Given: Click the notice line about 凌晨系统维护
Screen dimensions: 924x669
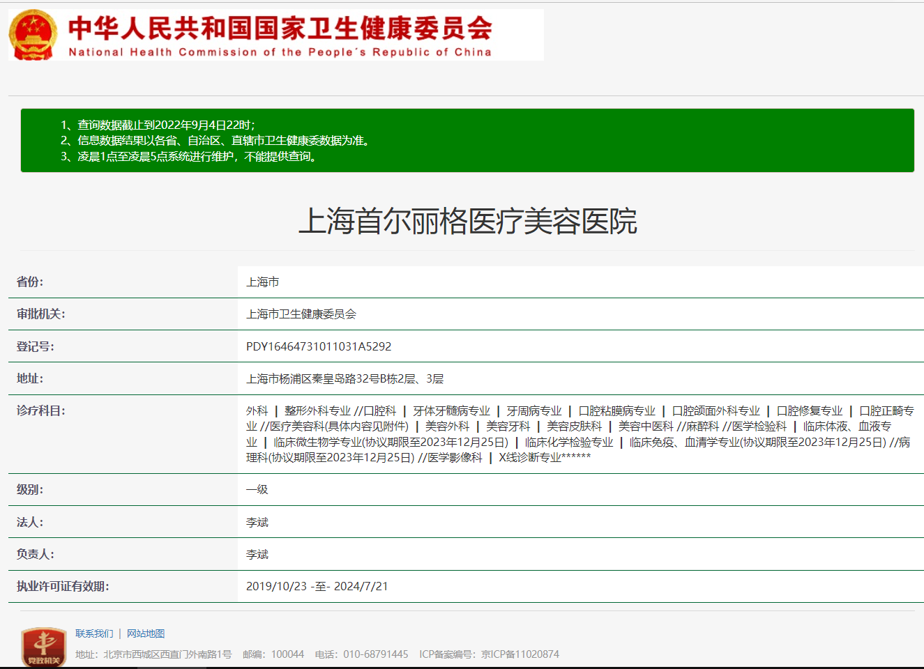Looking at the screenshot, I should (199, 157).
